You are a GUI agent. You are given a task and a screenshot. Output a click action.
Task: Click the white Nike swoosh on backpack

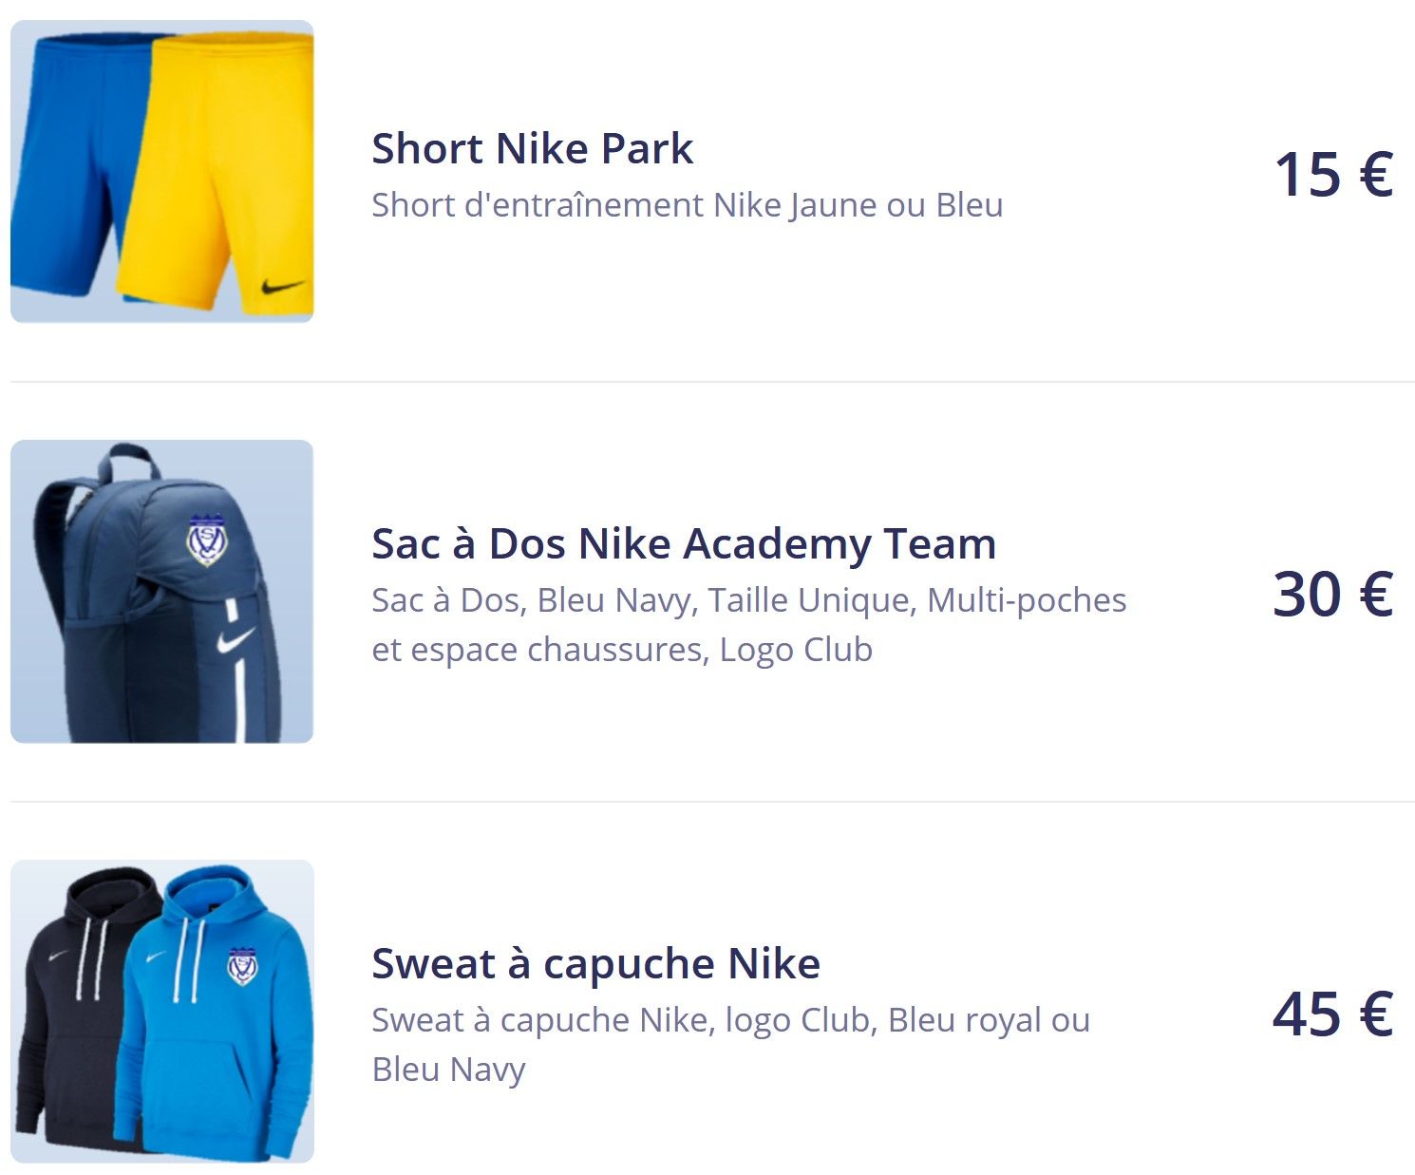(236, 639)
